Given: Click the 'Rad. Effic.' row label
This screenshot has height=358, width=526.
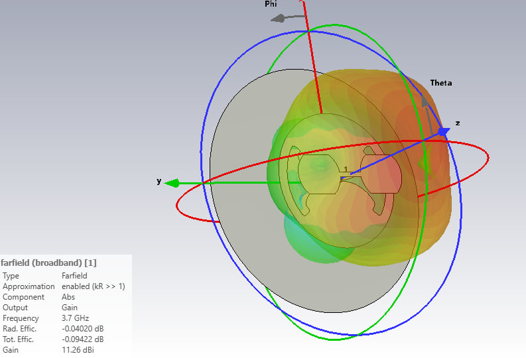Looking at the screenshot, I should tap(19, 329).
